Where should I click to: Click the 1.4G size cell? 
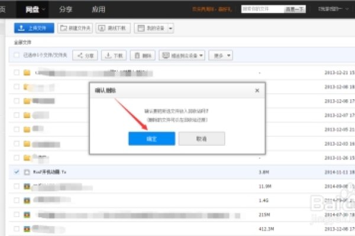click(263, 201)
